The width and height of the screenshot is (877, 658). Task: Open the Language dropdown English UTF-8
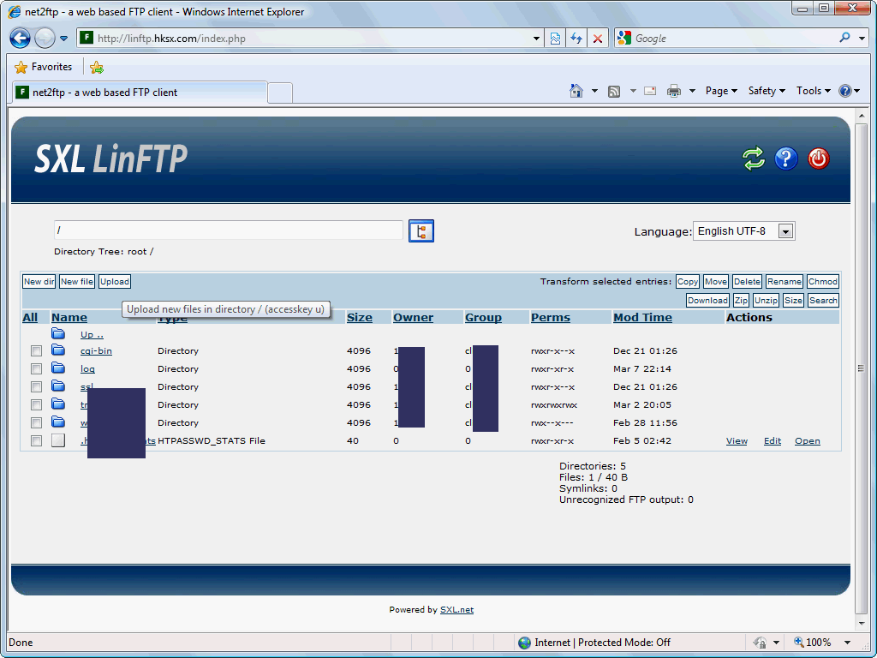[x=744, y=231]
